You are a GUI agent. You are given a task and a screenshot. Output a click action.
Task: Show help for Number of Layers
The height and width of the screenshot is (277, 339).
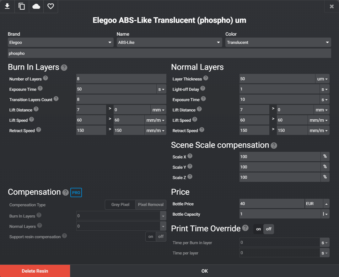tap(46, 78)
